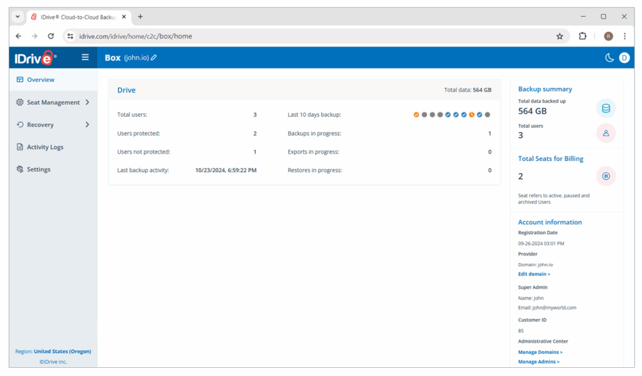Click the john@myworld.com email text
This screenshot has height=376, width=642.
(554, 308)
